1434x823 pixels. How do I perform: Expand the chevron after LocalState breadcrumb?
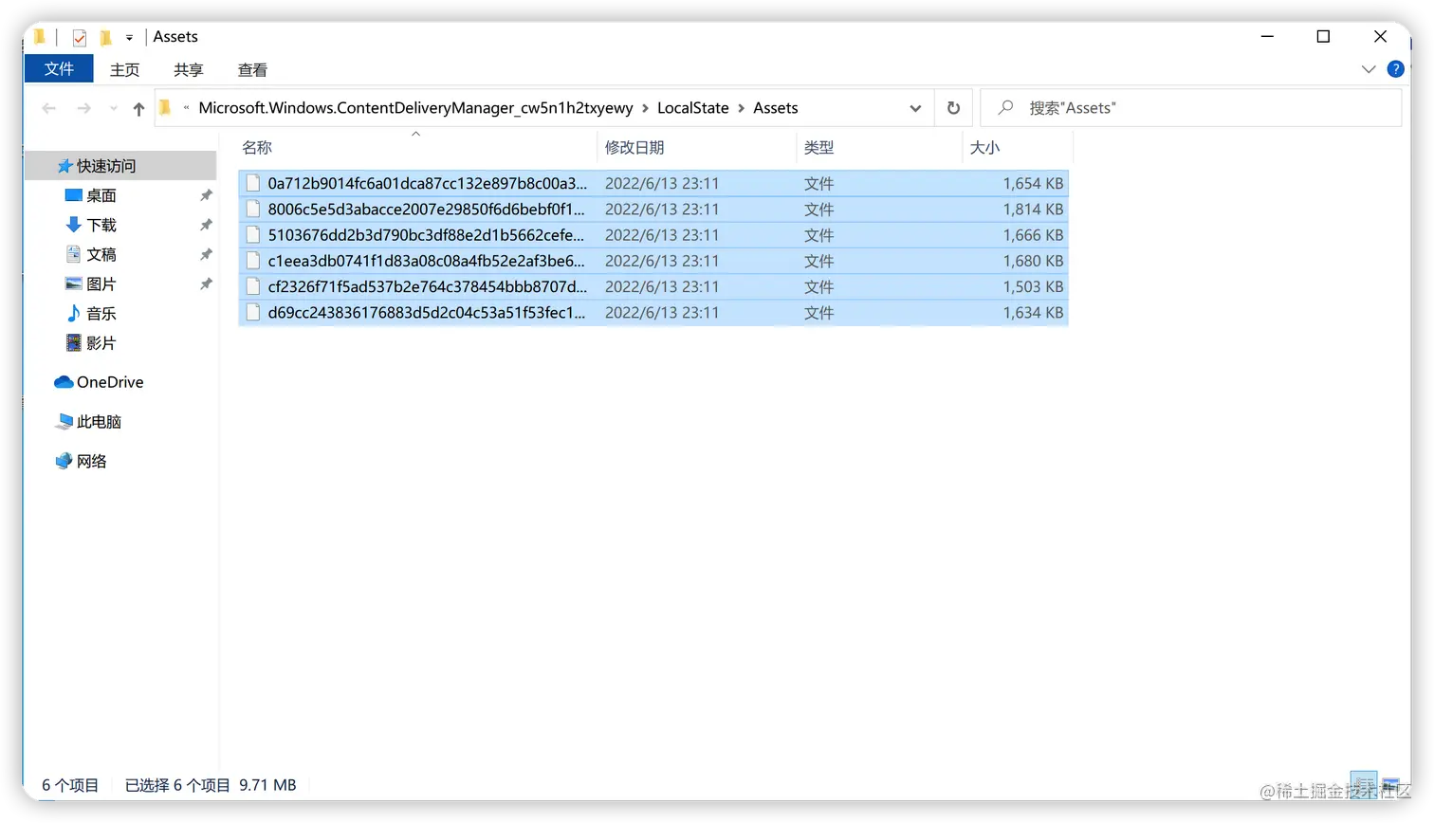742,108
